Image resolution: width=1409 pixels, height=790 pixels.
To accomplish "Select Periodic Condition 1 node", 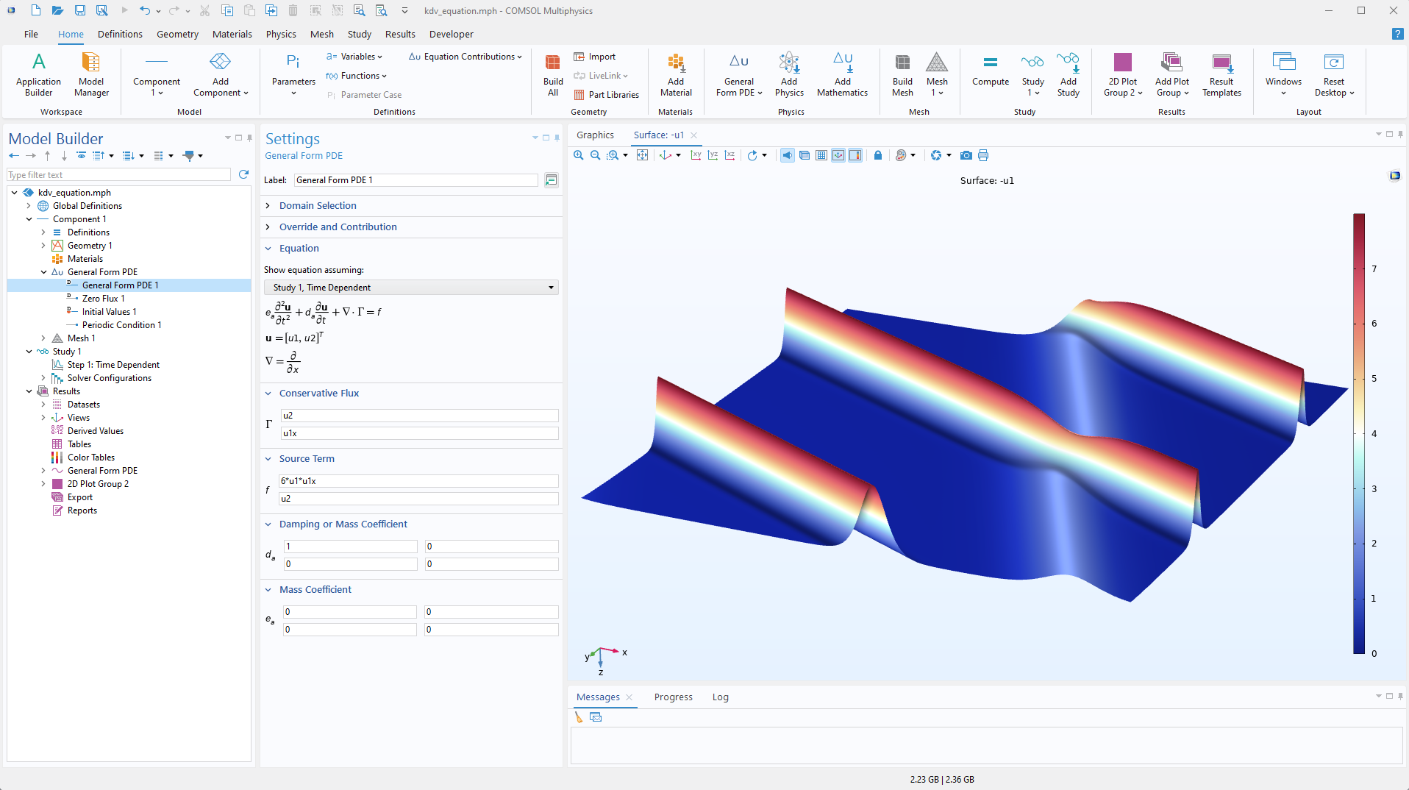I will (121, 325).
